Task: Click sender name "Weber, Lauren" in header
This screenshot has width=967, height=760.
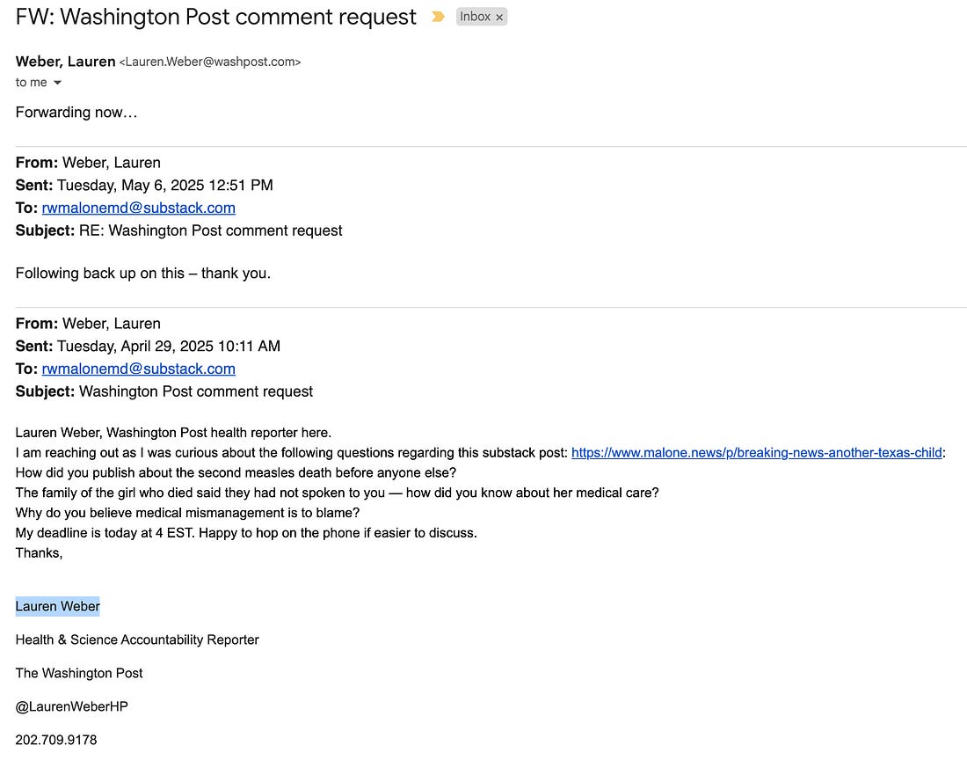Action: coord(66,62)
